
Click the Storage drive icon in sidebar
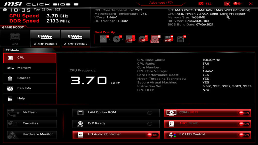click(10, 78)
